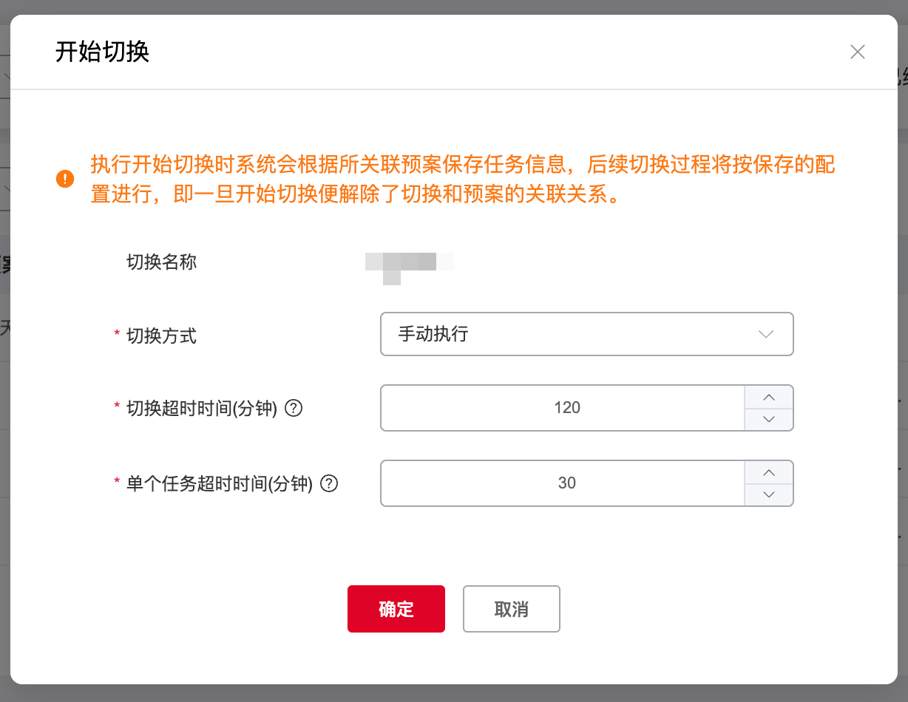The width and height of the screenshot is (908, 702).
Task: Close the 开始切换 dialog with X
Action: (x=857, y=52)
